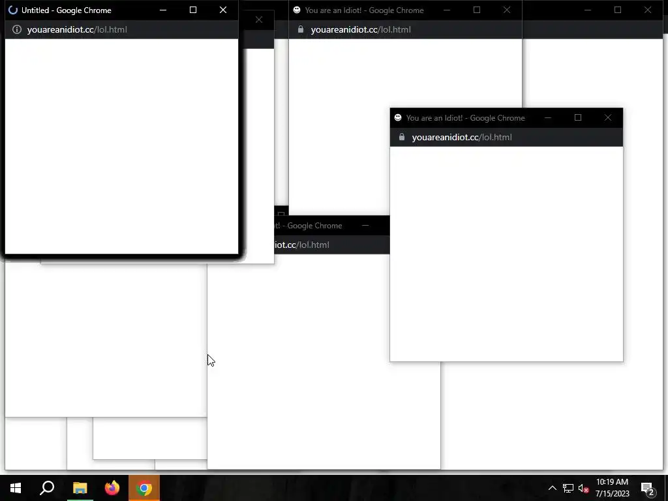Maximize the top-center You are an Idiot window
Image resolution: width=668 pixels, height=501 pixels.
tap(477, 10)
